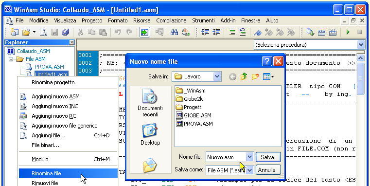Click the Link toolbar icon
Image resolution: width=370 pixels, height=186 pixels.
tap(321, 32)
